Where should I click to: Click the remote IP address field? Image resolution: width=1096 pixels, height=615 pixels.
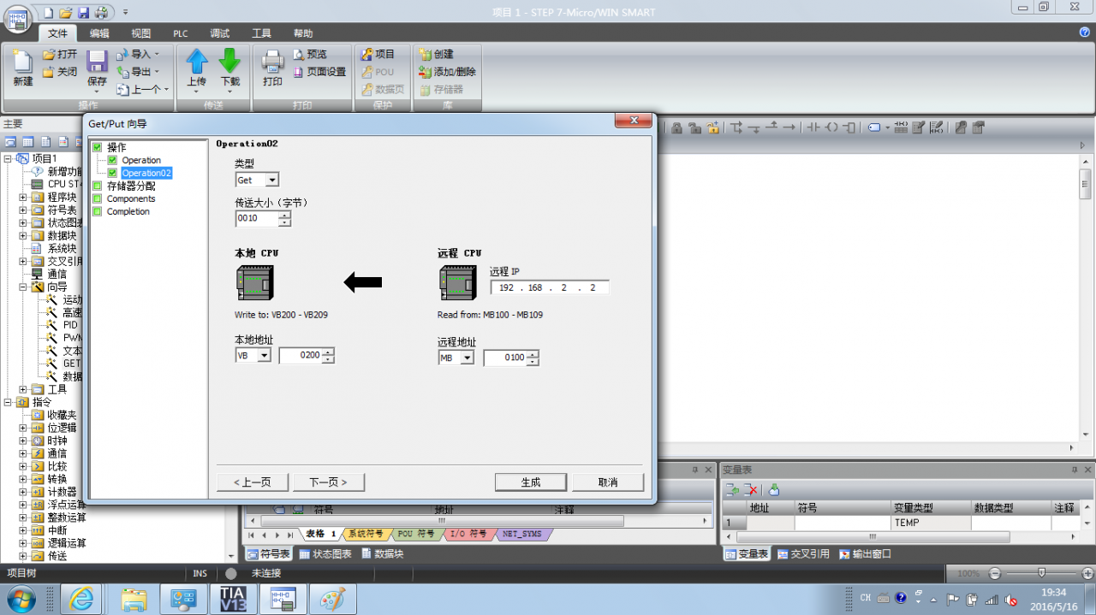tap(550, 287)
